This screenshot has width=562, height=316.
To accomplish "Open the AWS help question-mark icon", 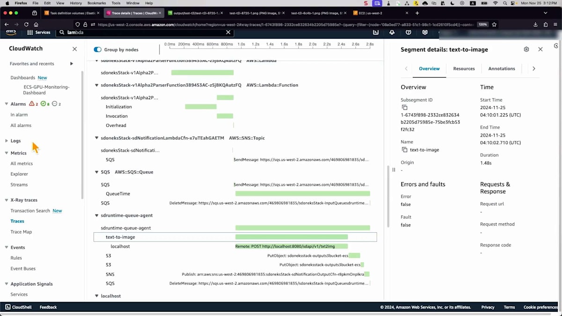I will click(x=408, y=32).
